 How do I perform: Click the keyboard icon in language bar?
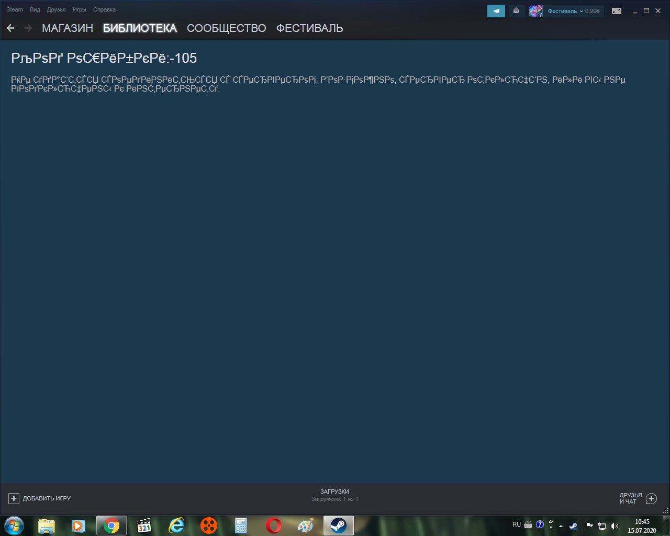(x=528, y=524)
